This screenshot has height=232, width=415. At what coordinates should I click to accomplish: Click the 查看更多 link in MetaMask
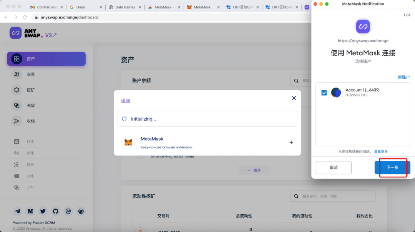point(381,152)
